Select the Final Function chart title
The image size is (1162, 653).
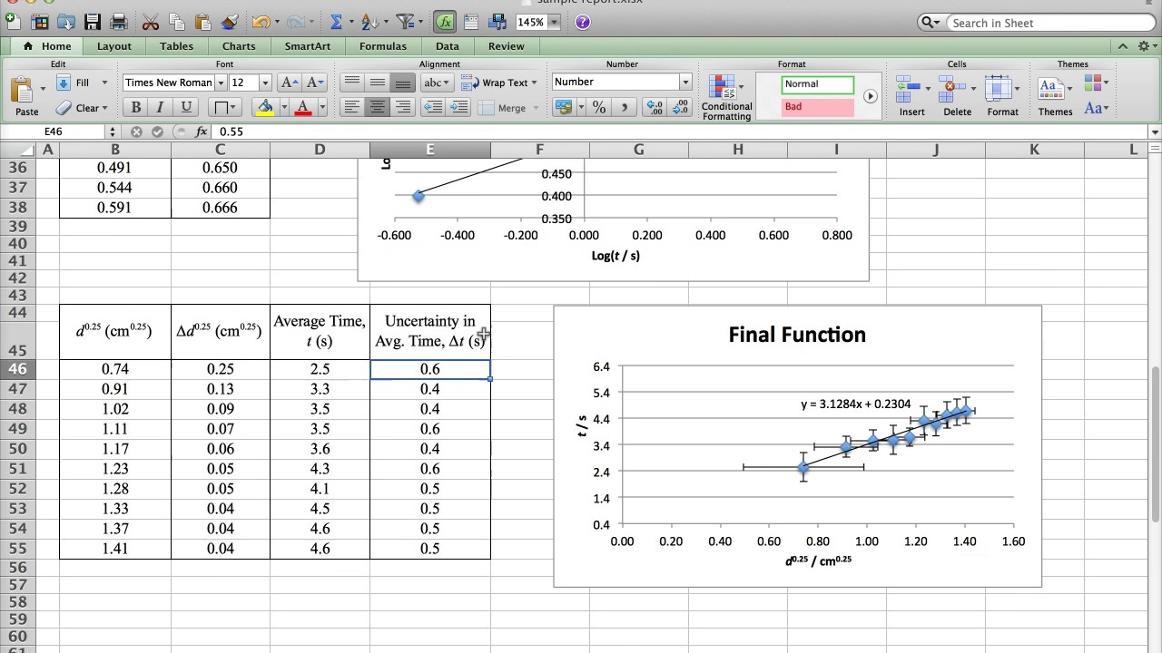tap(797, 335)
